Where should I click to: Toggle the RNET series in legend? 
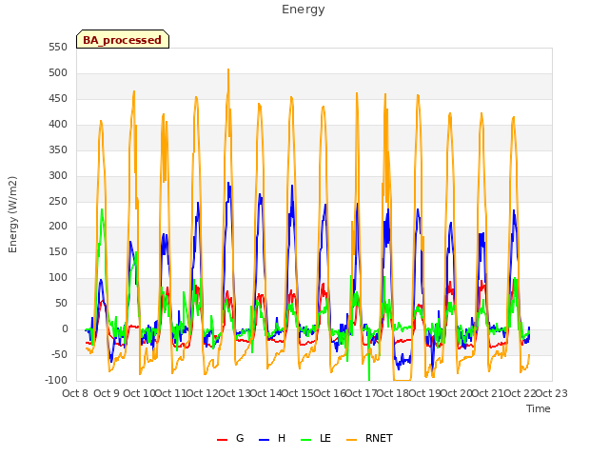coord(369,438)
